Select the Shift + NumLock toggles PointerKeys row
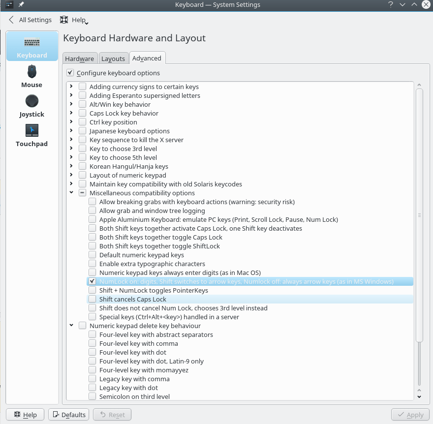This screenshot has height=424, width=433. click(x=148, y=290)
